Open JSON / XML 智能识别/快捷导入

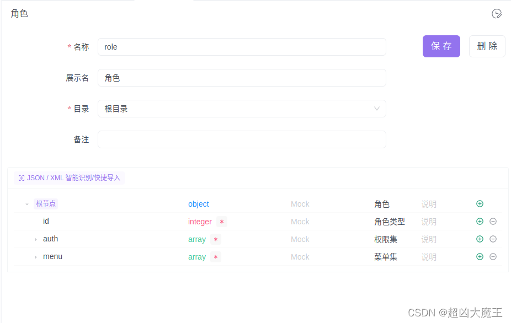69,177
